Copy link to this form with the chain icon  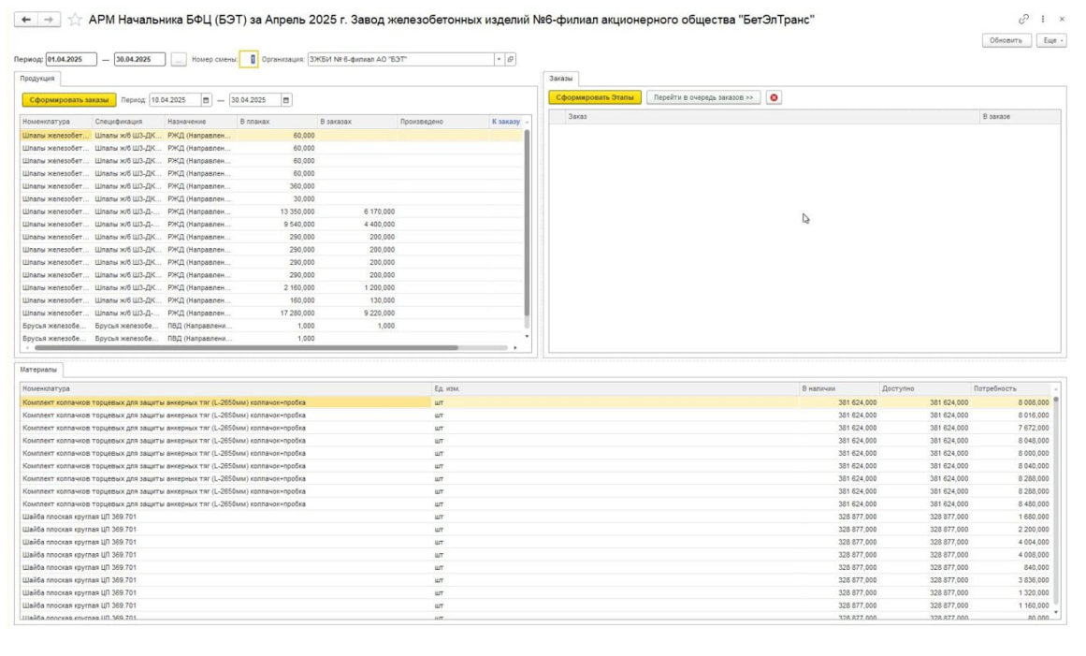(1023, 20)
